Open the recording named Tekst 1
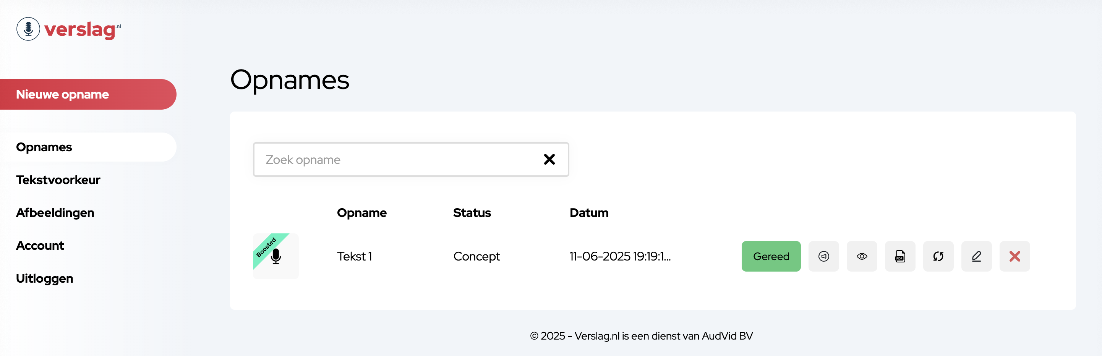The width and height of the screenshot is (1102, 356). point(354,256)
